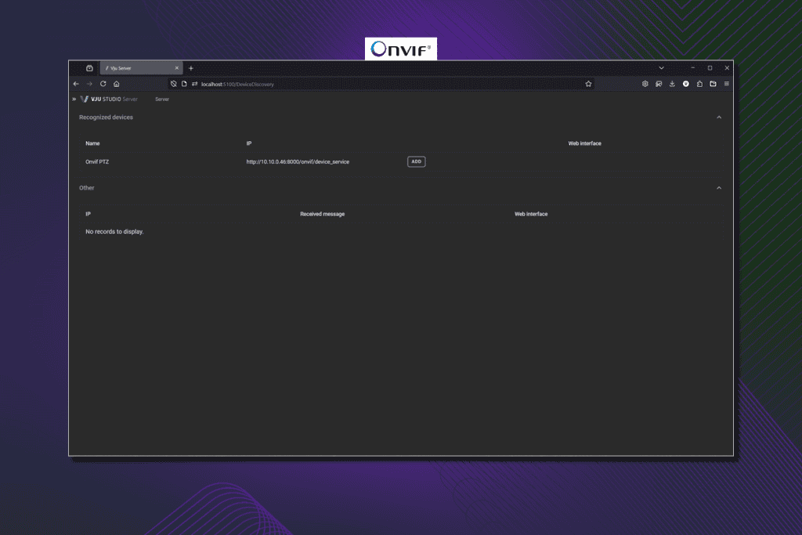Viewport: 802px width, 535px height.
Task: Collapse the Recognized devices section
Action: [719, 117]
